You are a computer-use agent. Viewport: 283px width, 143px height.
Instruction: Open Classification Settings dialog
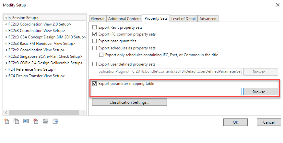(x=129, y=102)
